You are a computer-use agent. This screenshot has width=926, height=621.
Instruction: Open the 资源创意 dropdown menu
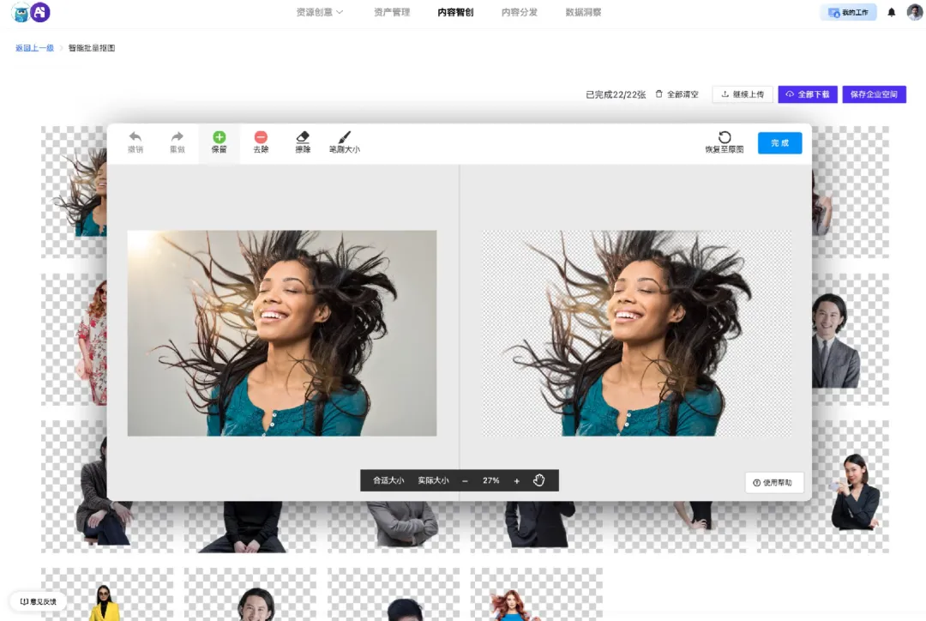click(320, 12)
